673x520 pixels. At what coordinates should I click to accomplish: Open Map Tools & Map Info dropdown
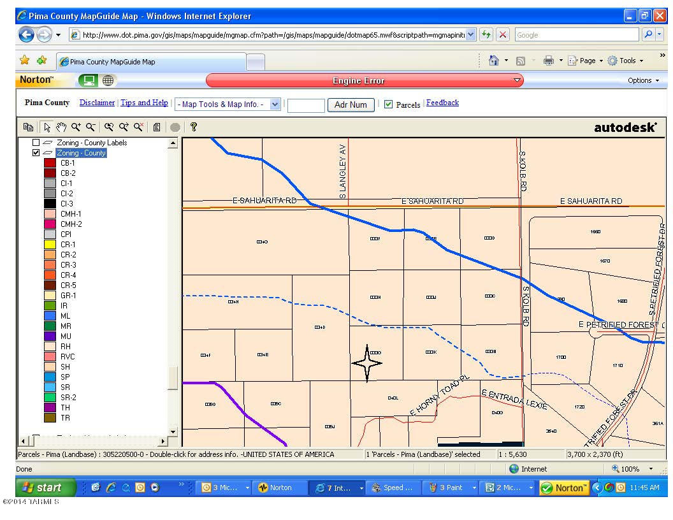tap(228, 105)
